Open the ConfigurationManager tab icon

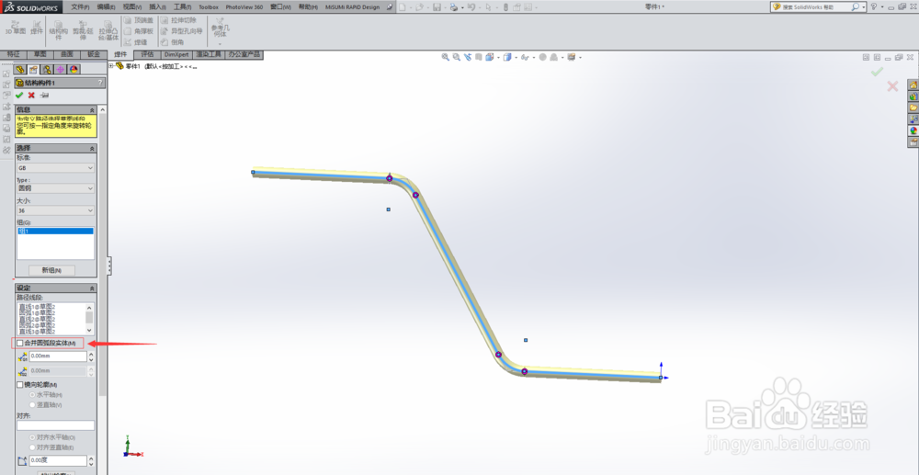(x=48, y=69)
